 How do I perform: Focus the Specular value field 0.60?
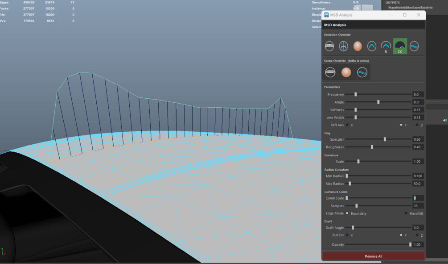tap(418, 139)
